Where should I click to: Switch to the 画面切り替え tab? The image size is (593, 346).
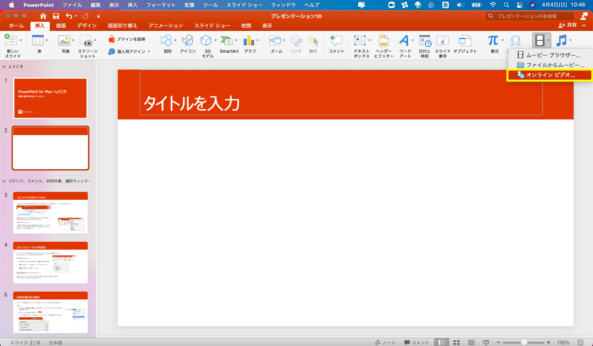123,26
